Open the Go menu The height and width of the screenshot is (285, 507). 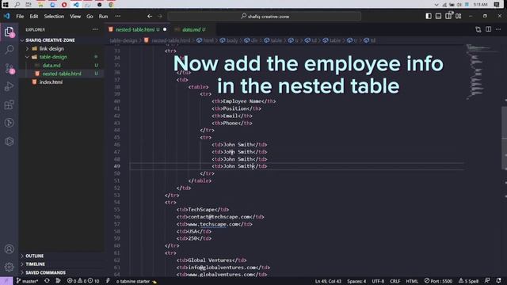coord(90,16)
